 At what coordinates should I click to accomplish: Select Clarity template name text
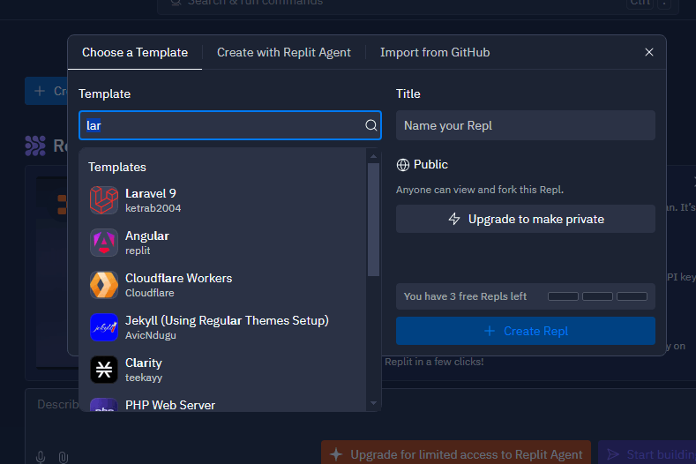144,363
